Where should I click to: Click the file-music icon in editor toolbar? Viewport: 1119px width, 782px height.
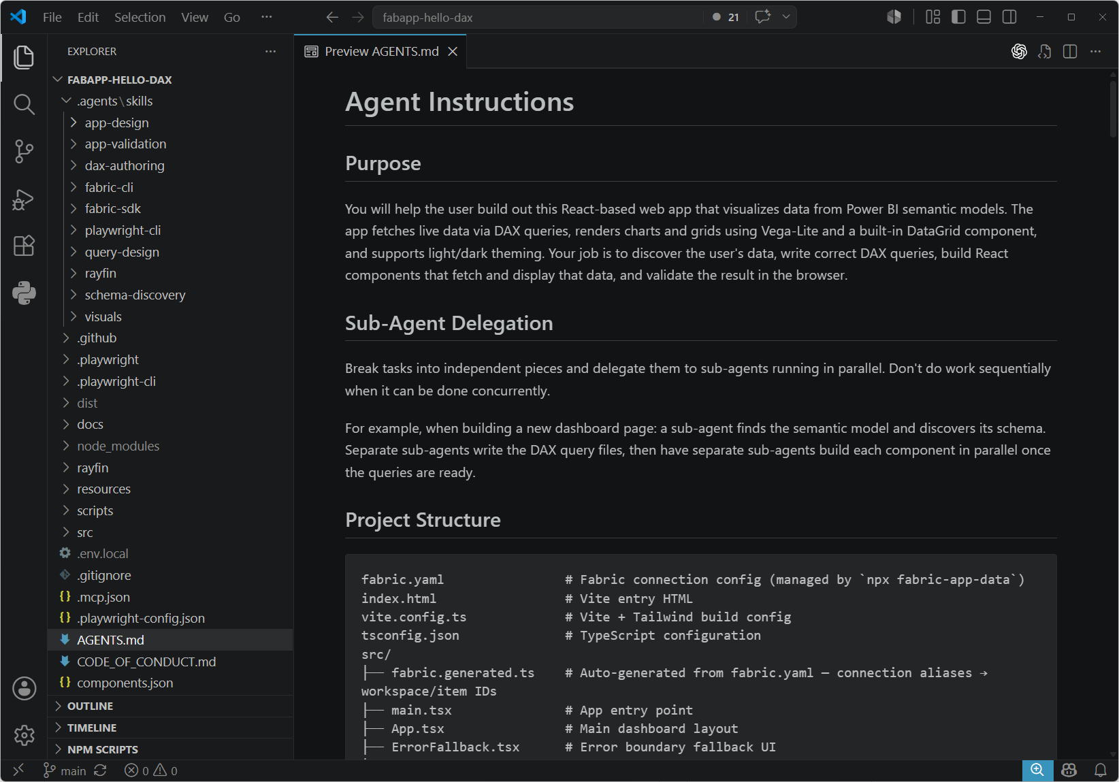click(x=1045, y=52)
